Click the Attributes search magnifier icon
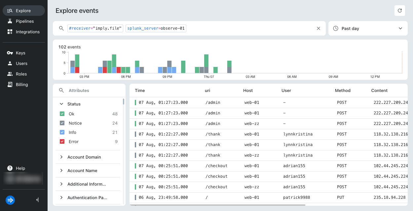This screenshot has width=413, height=211. point(61,90)
